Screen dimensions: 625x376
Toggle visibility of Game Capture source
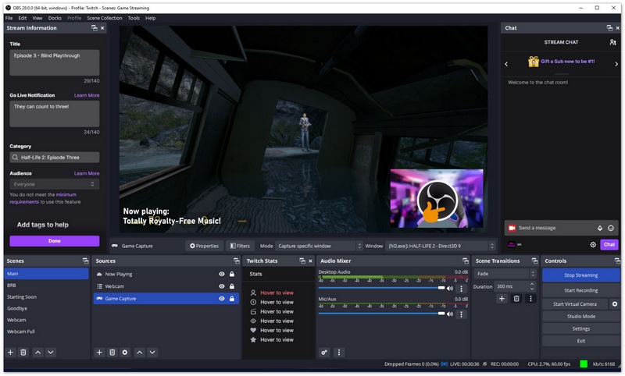pos(222,299)
